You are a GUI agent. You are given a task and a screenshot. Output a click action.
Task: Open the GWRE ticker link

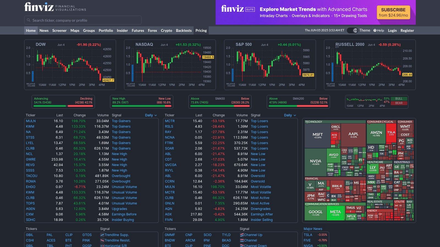pyautogui.click(x=31, y=159)
